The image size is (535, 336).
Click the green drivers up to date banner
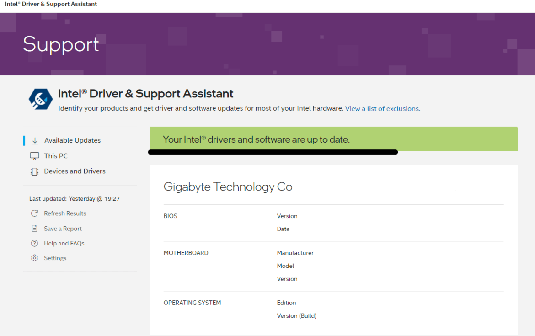pos(333,139)
